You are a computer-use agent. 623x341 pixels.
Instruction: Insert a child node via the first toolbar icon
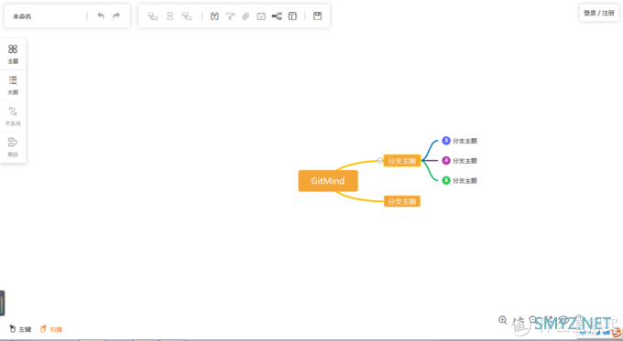153,16
